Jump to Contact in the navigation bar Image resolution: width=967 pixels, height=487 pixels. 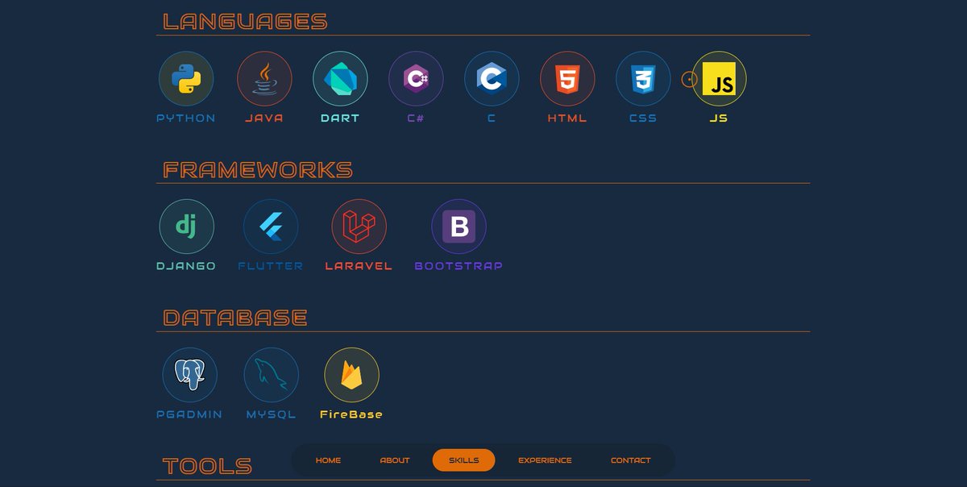[630, 460]
